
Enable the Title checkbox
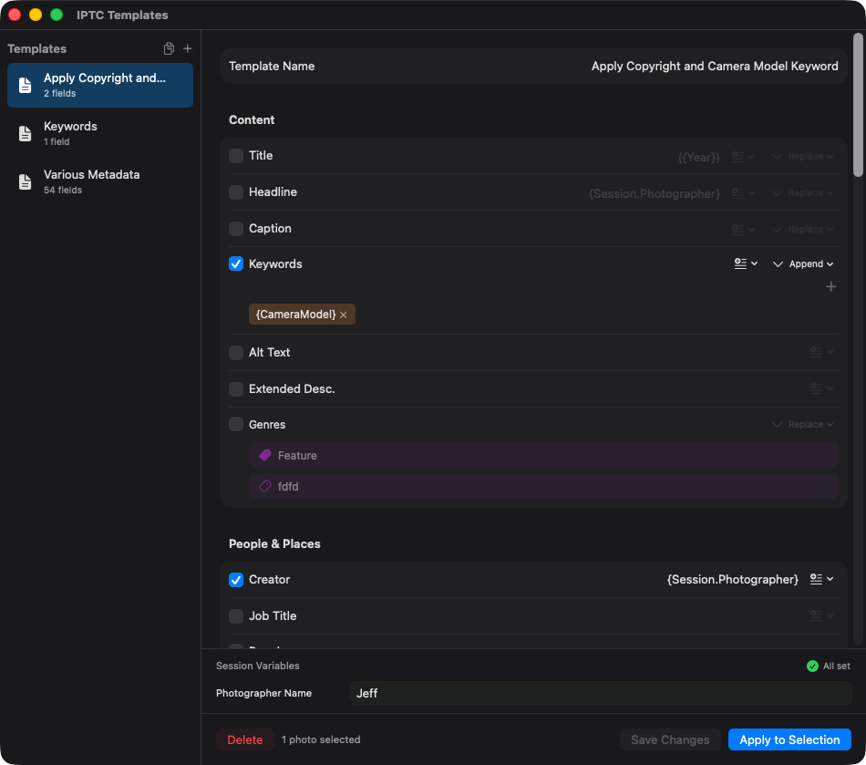(236, 156)
